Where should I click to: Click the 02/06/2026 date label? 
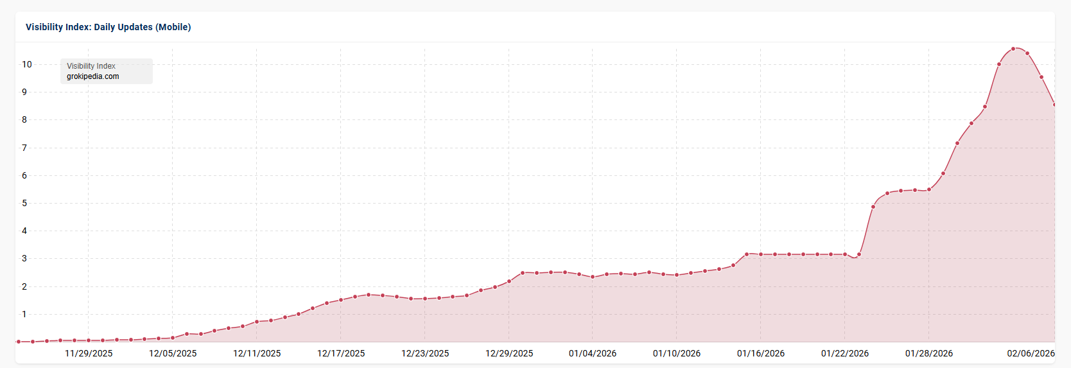[x=1031, y=353]
